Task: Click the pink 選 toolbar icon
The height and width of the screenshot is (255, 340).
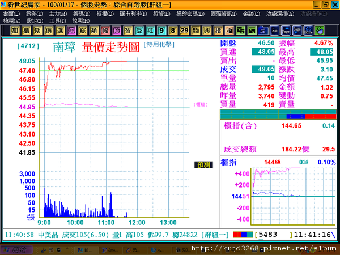Action: pos(71,31)
